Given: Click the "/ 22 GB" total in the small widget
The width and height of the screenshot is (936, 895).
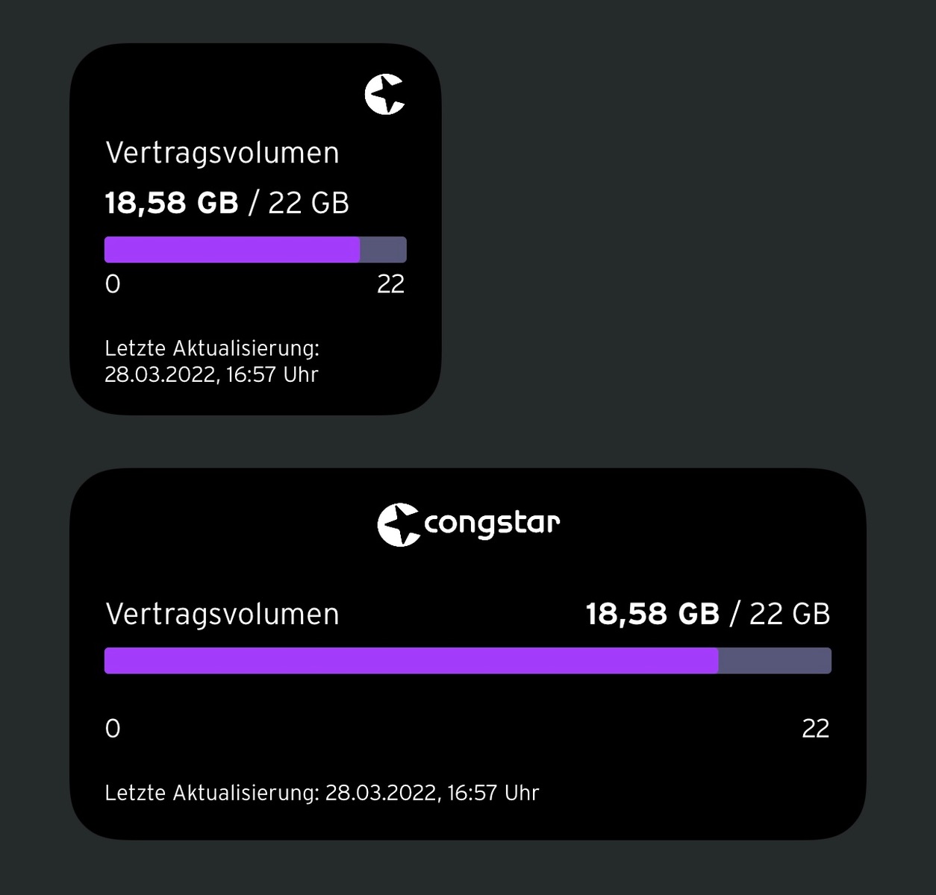Looking at the screenshot, I should point(299,203).
